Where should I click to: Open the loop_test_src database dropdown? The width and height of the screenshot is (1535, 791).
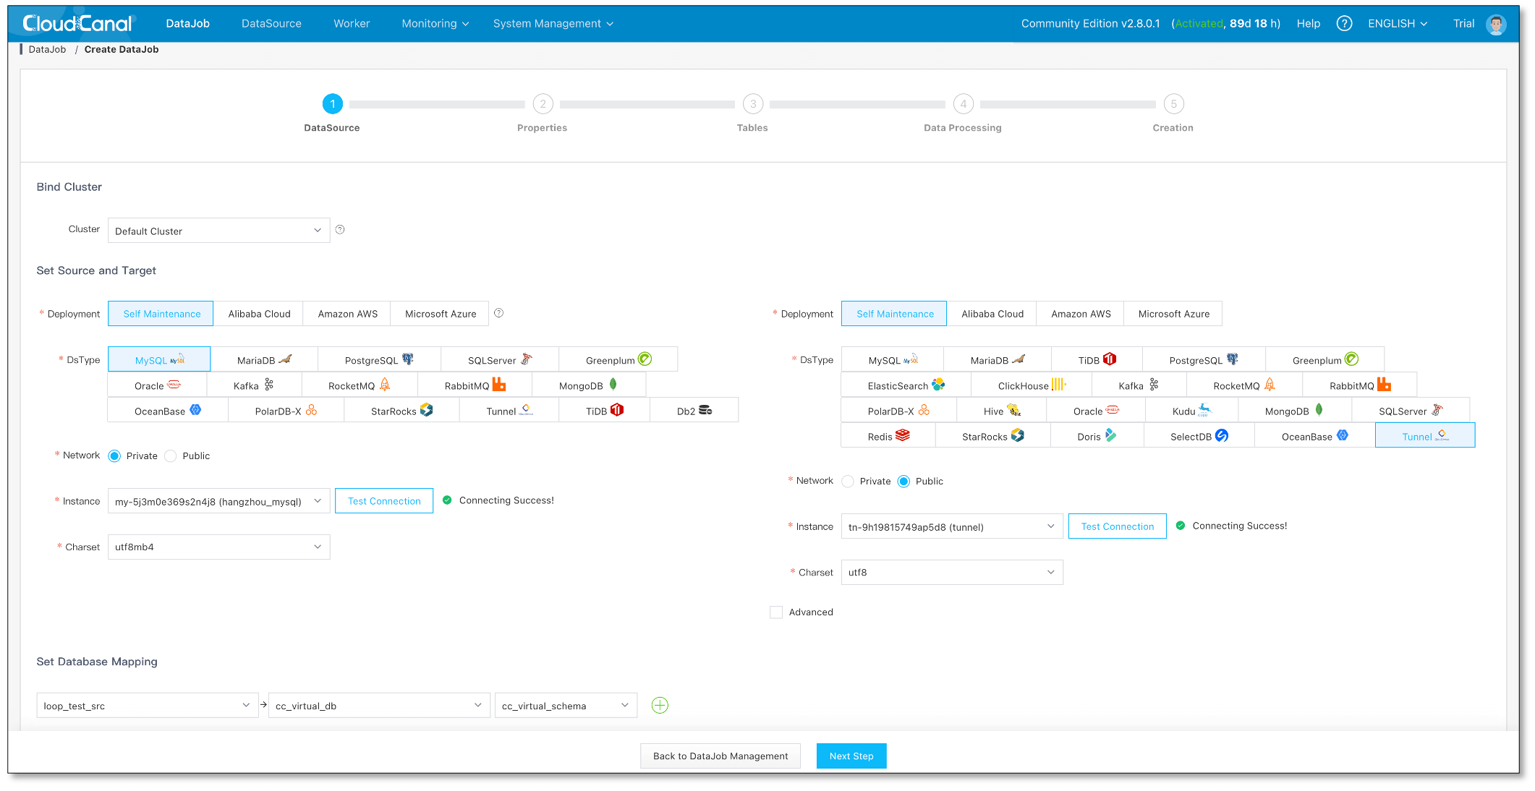tap(147, 706)
